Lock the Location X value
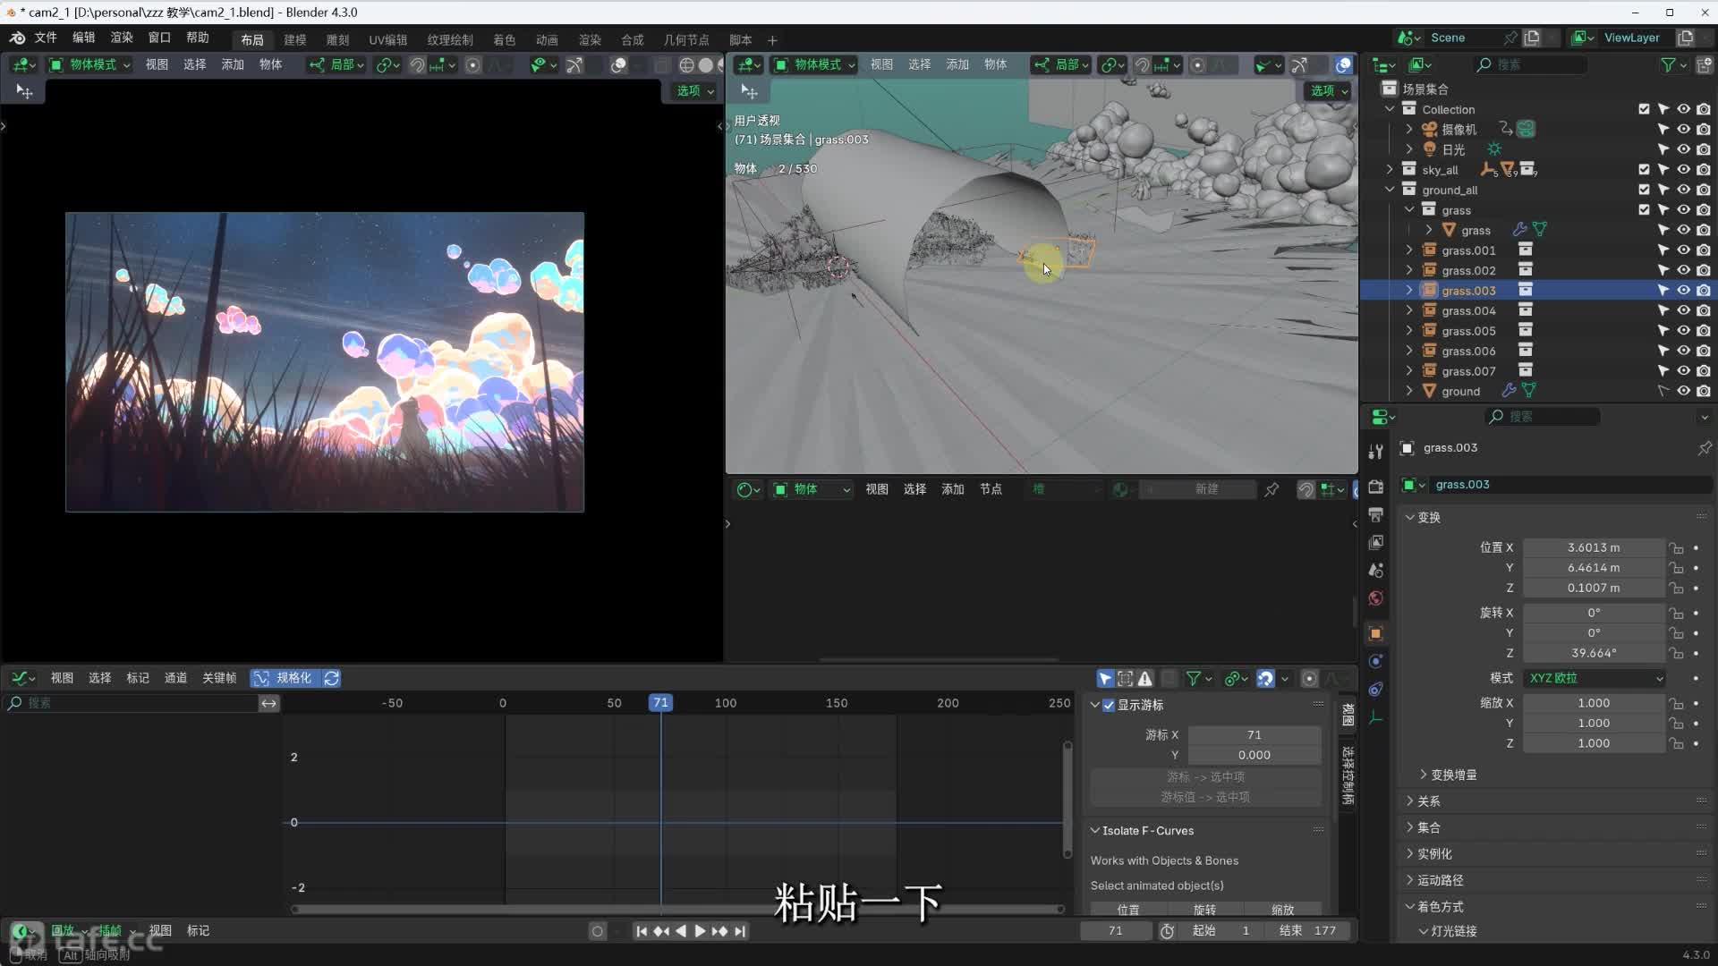This screenshot has height=966, width=1718. click(x=1676, y=547)
